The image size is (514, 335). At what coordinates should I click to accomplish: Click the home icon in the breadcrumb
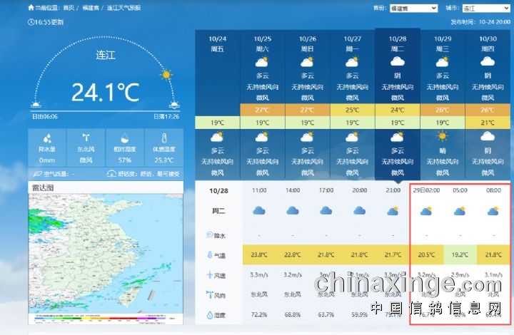(31, 8)
